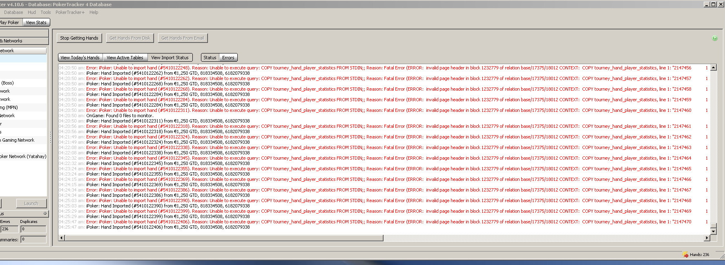Click the Launch button

click(x=31, y=203)
